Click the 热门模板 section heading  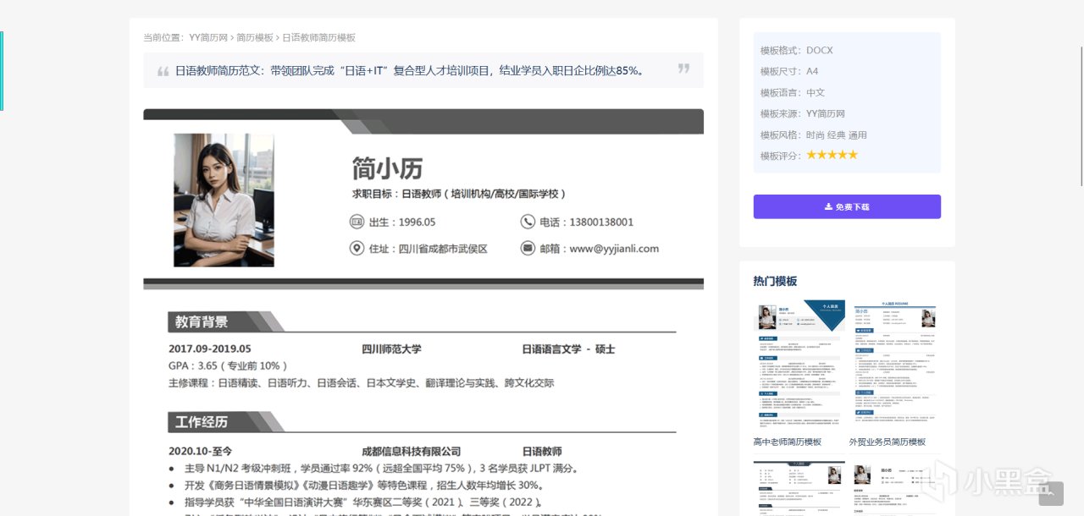(775, 281)
